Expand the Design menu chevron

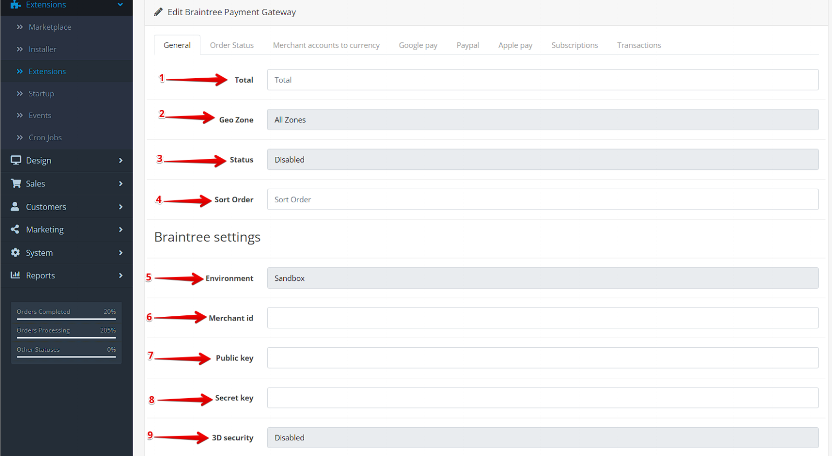coord(120,160)
